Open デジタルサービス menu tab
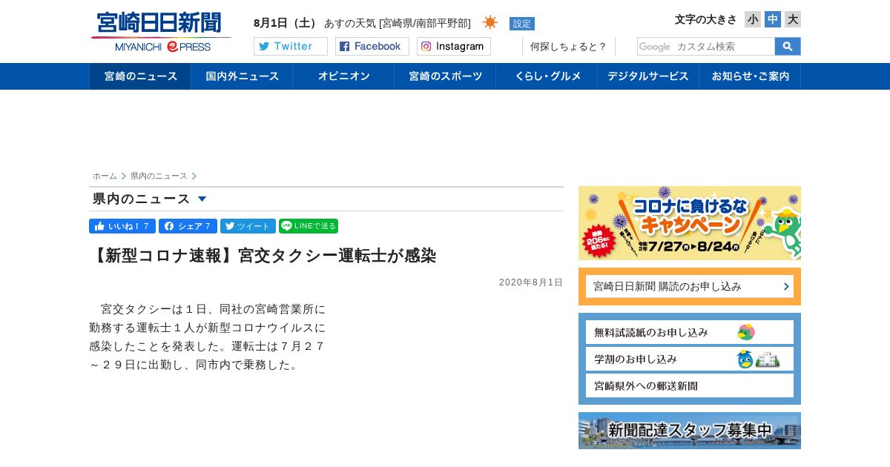The height and width of the screenshot is (467, 890). click(x=648, y=76)
